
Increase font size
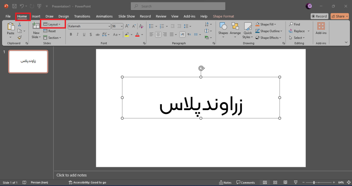(x=127, y=26)
